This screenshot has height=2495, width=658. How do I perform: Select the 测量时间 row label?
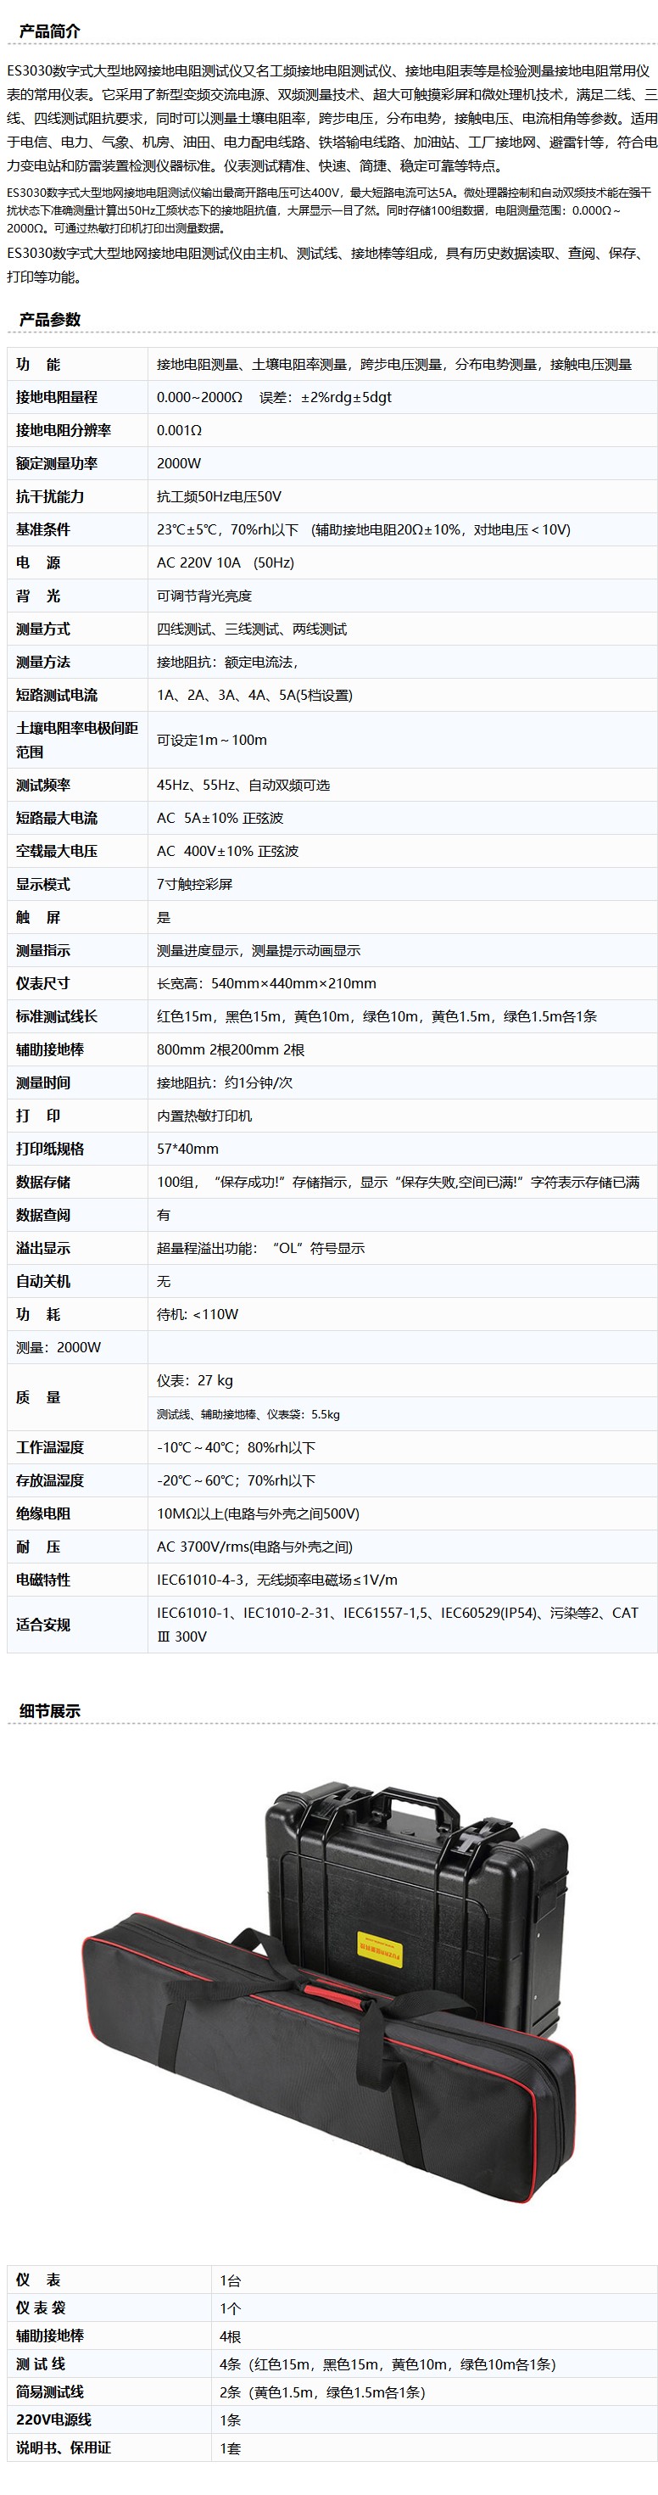pyautogui.click(x=42, y=1082)
